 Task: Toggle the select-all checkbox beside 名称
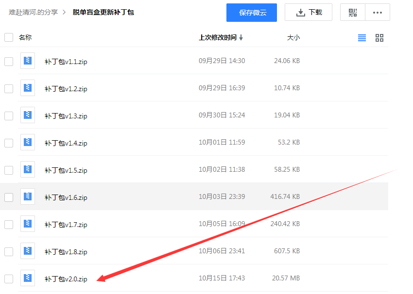9,37
